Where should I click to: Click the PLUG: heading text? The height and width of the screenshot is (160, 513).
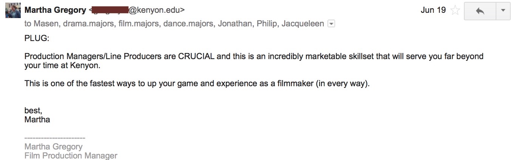(x=37, y=38)
